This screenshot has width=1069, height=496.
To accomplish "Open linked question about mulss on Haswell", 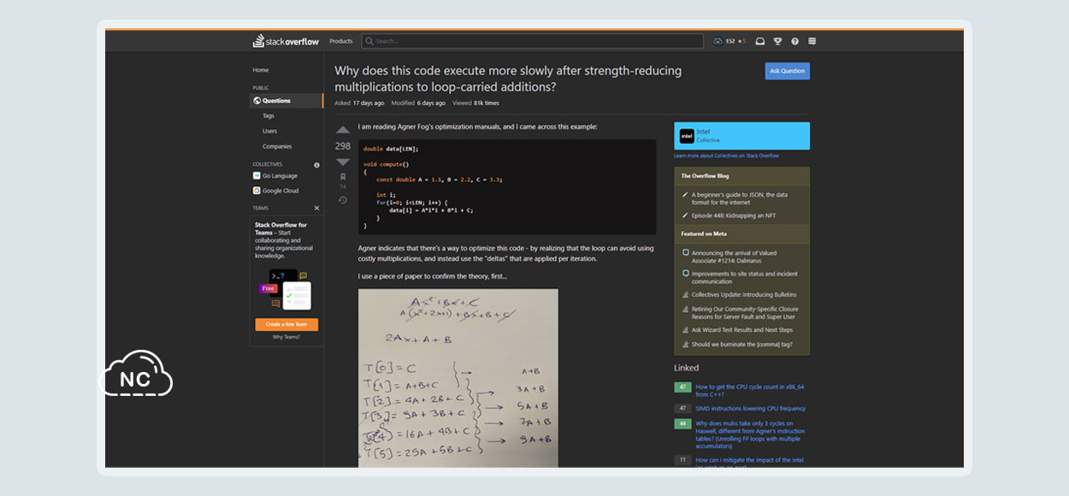I will [750, 434].
